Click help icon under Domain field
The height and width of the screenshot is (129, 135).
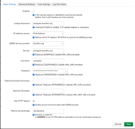33,55
